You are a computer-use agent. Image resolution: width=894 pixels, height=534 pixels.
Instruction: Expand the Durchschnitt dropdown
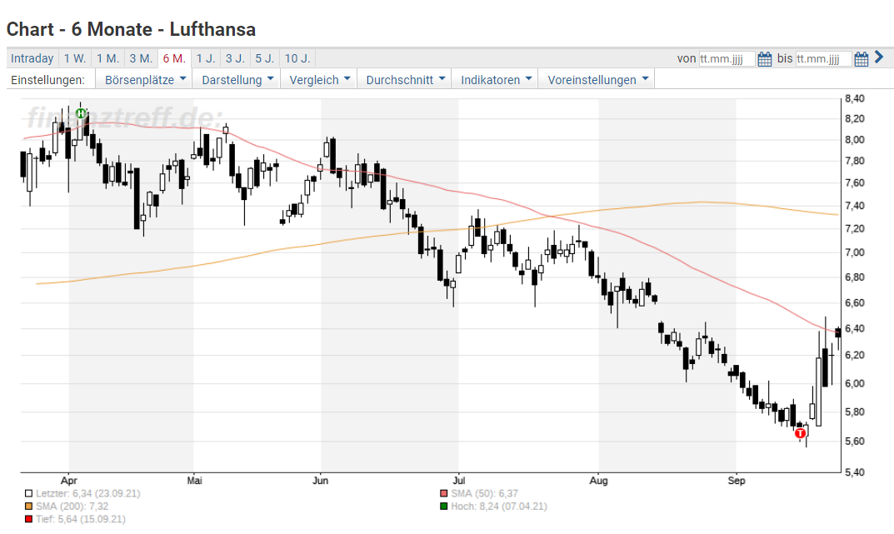click(x=405, y=80)
